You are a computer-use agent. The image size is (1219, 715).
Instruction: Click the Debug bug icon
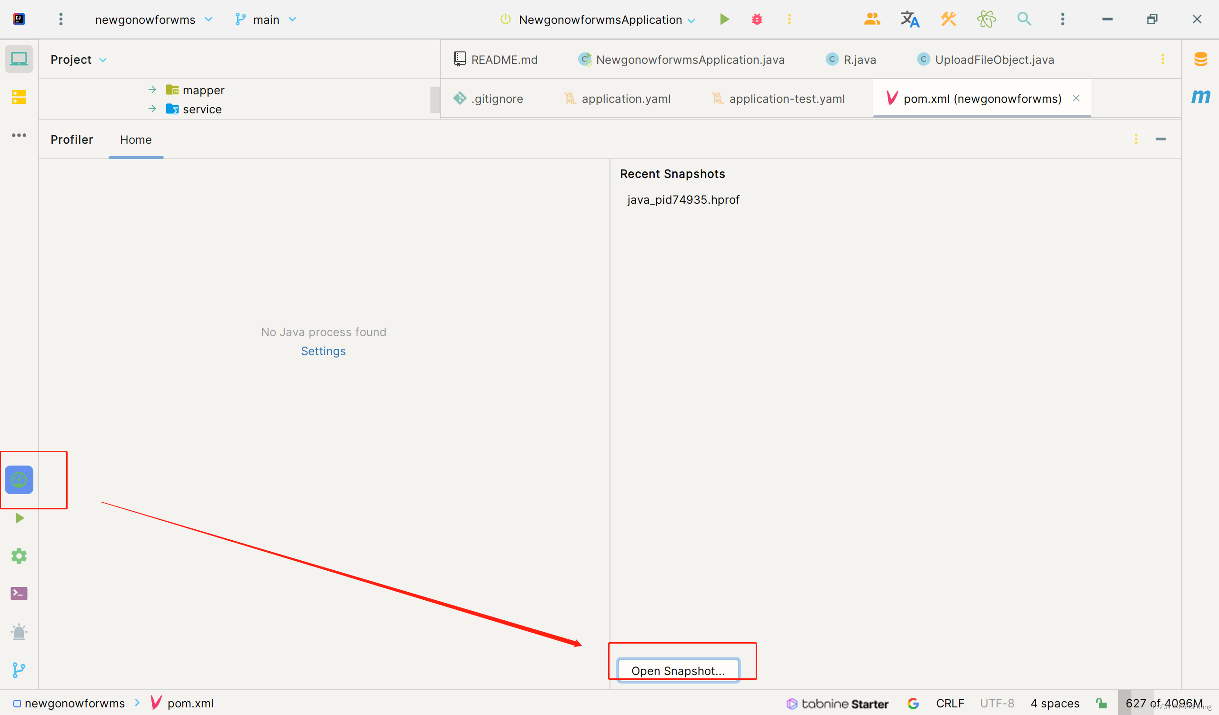pyautogui.click(x=757, y=20)
